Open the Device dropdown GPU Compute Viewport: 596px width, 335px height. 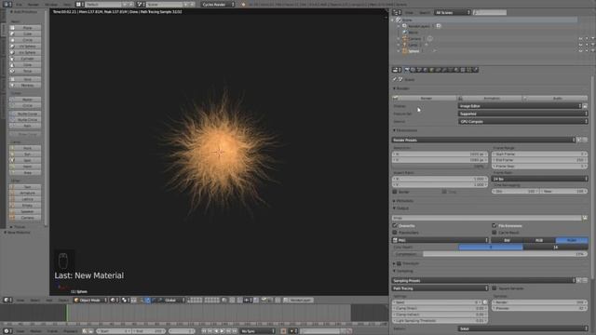point(522,122)
